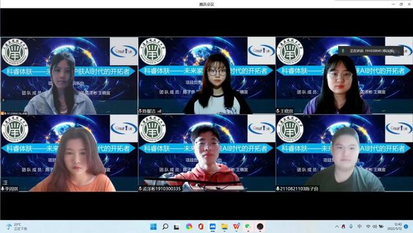Select the video tile labeled 1910300335
The image size is (413, 233).
[x=207, y=153]
